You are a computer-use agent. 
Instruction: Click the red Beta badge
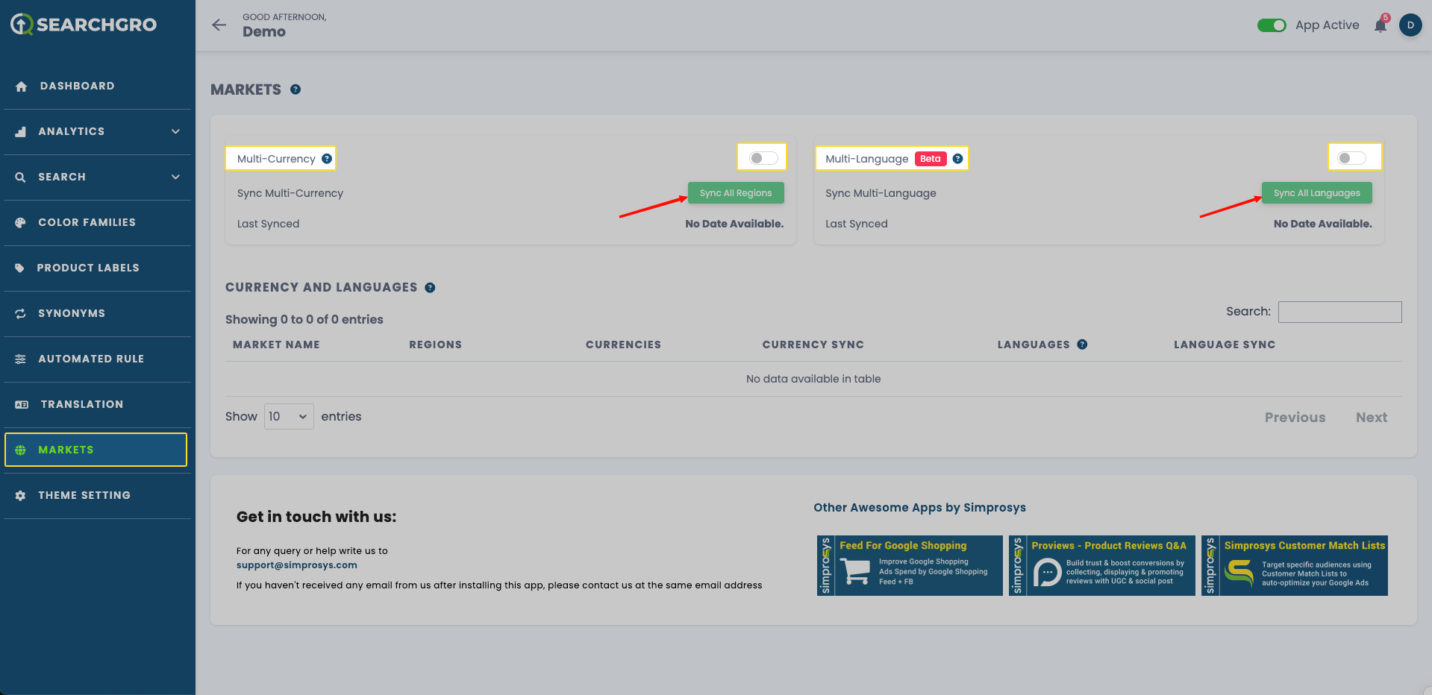931,159
